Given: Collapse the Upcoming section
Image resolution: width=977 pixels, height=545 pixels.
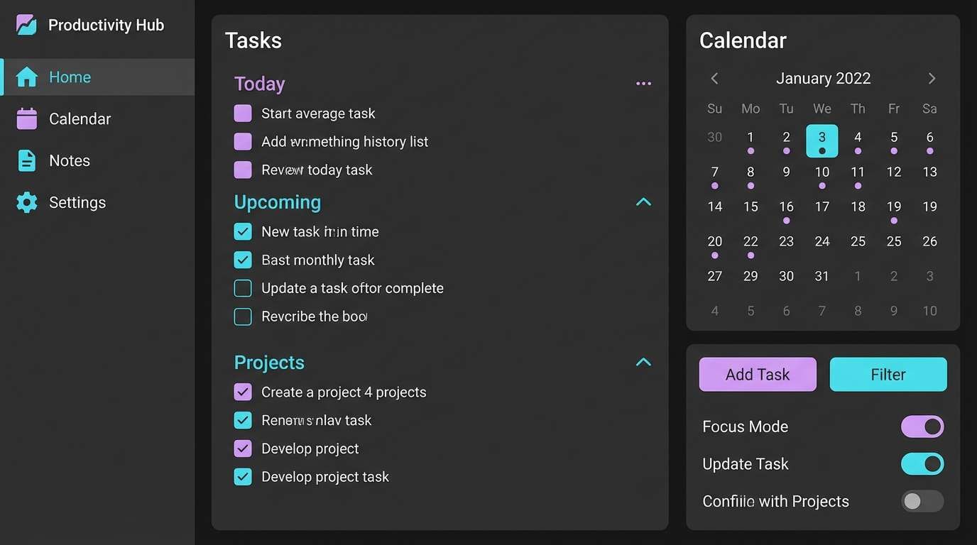Looking at the screenshot, I should 643,202.
